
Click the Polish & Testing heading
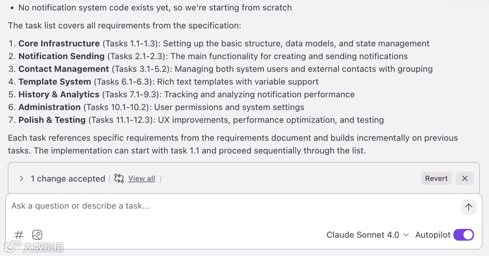pos(52,119)
